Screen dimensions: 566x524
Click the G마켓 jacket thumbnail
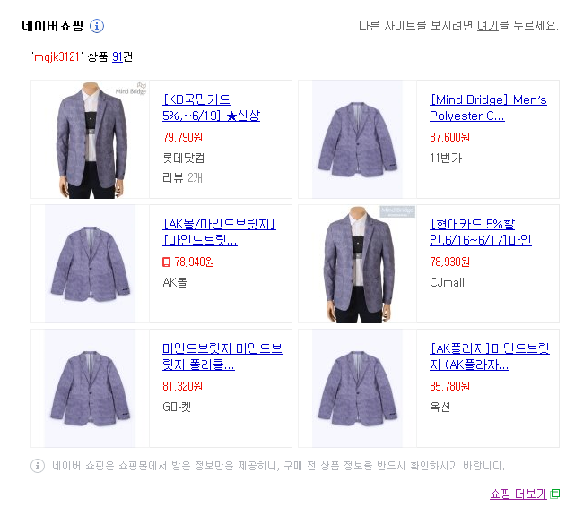coord(91,388)
